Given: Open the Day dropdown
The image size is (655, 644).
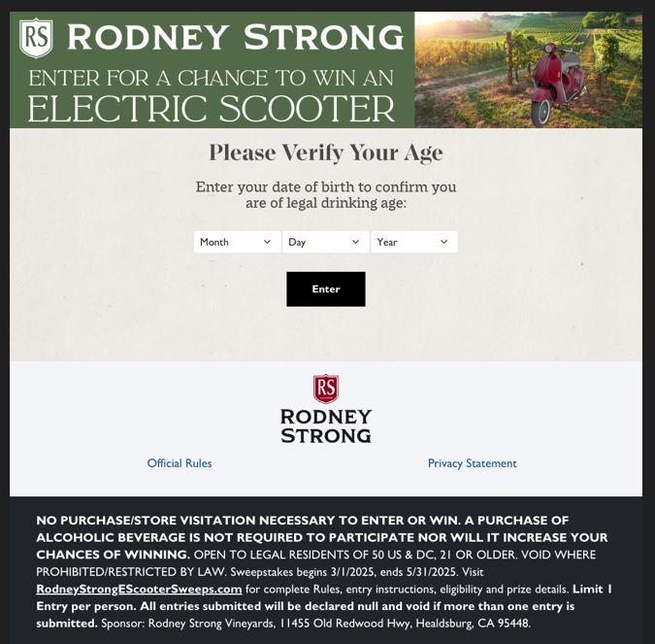Looking at the screenshot, I should point(325,242).
